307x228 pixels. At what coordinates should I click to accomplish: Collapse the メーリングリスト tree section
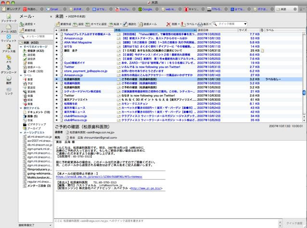(x=21, y=133)
